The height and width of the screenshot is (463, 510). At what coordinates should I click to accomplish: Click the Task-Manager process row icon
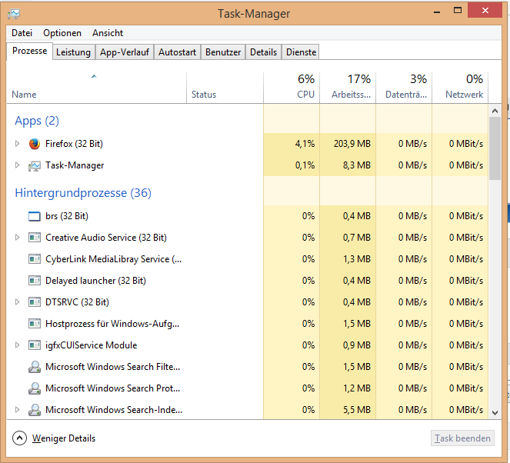tap(35, 165)
